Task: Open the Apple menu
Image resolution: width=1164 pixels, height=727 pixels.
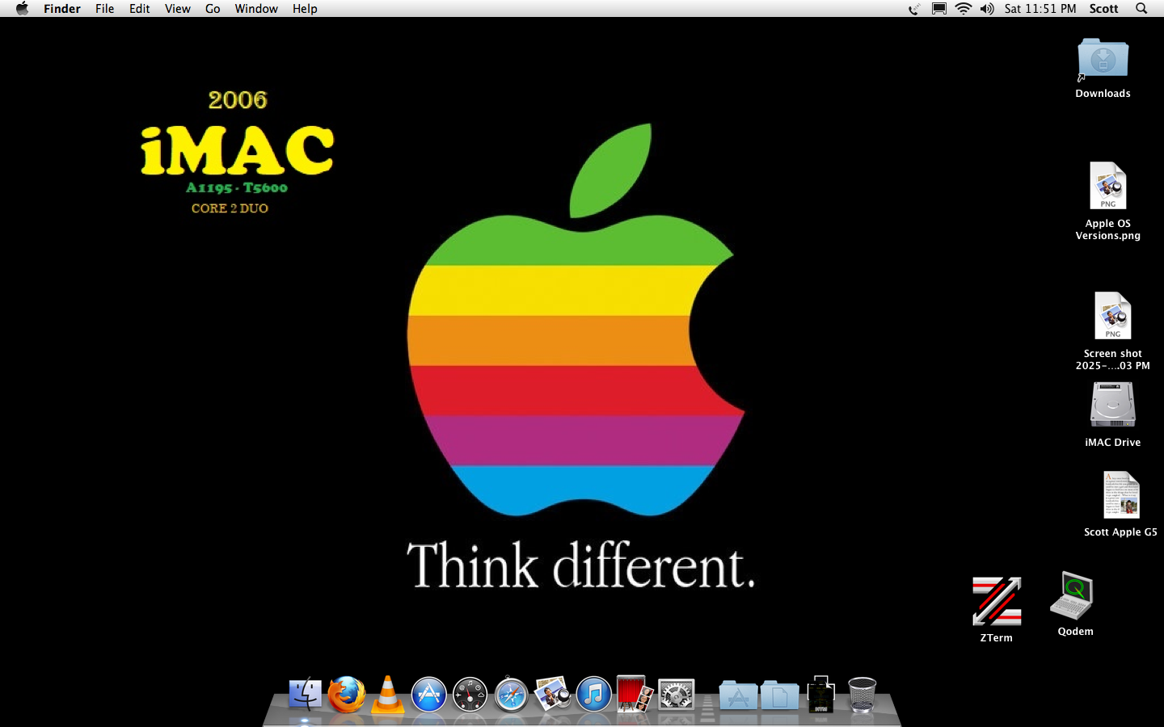Action: coord(22,9)
